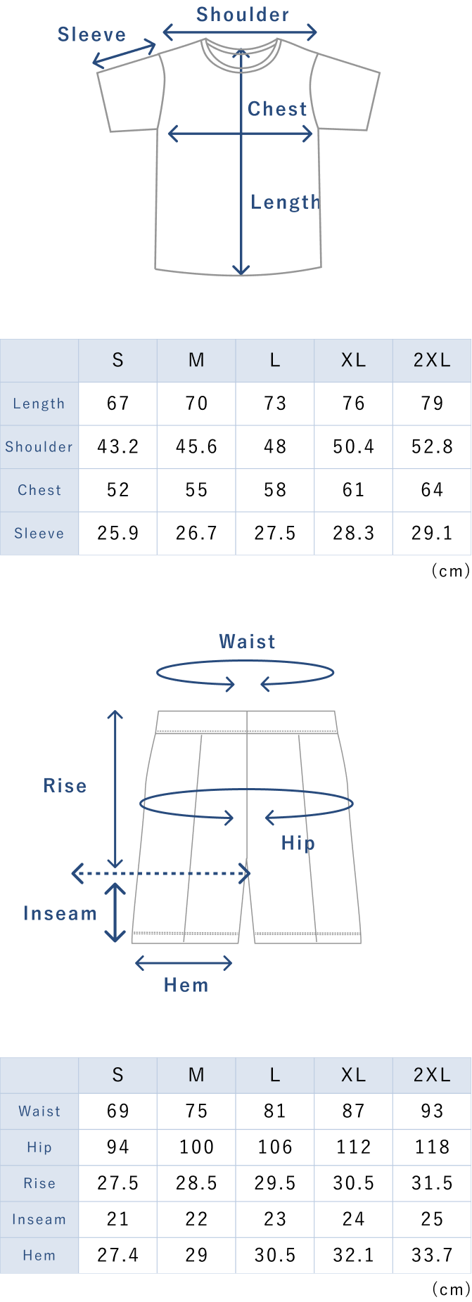Click the vertical Rise arrow beside the shorts
The height and width of the screenshot is (1302, 472).
click(x=115, y=789)
